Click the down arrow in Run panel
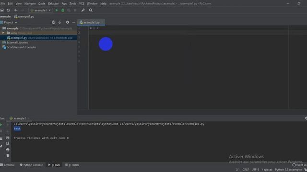 pos(8,131)
